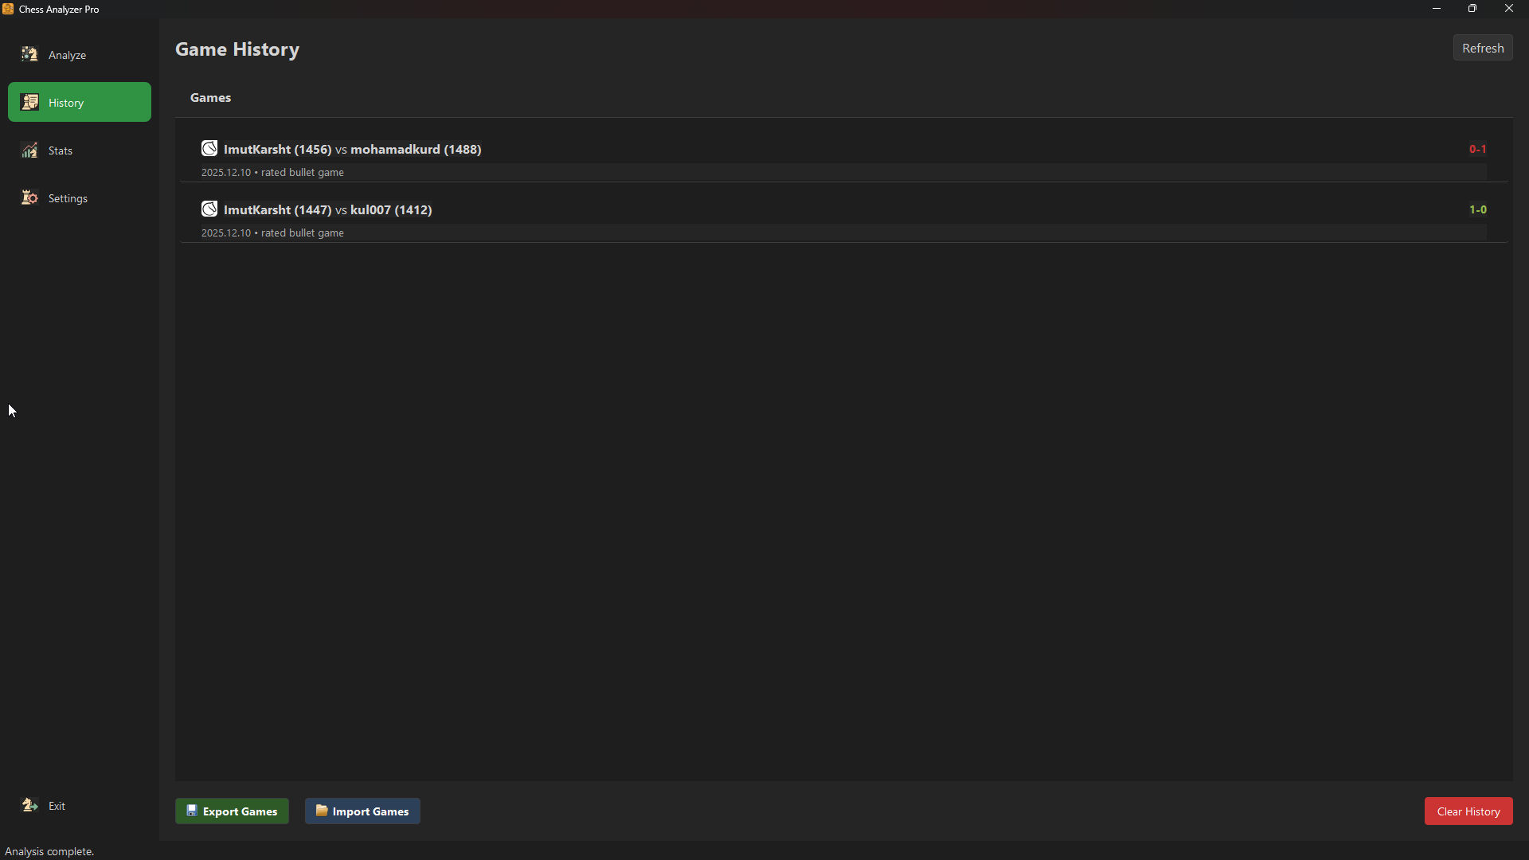This screenshot has width=1529, height=860.
Task: Choose Exit from the sidebar
Action: [x=80, y=805]
